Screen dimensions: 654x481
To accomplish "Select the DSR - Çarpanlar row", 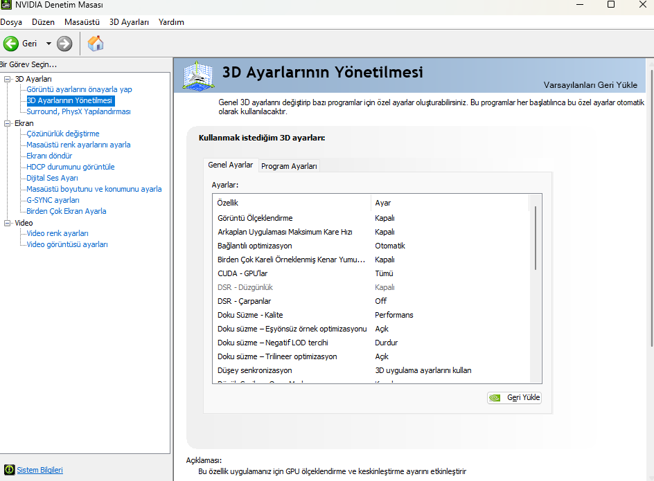I will point(371,301).
